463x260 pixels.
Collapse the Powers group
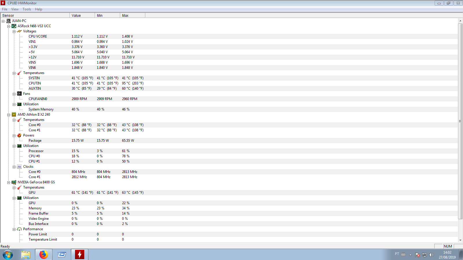click(14, 136)
